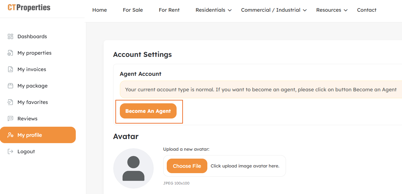Click the My package box icon
This screenshot has height=194, width=402.
10,86
